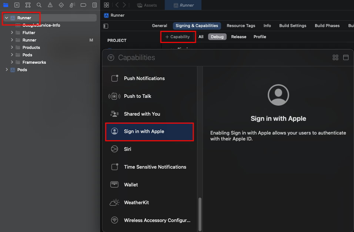This screenshot has height=232, width=354.
Task: Expand the Pods project root
Action: (x=7, y=70)
